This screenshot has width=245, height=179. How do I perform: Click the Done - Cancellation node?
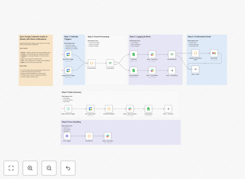[172, 70]
